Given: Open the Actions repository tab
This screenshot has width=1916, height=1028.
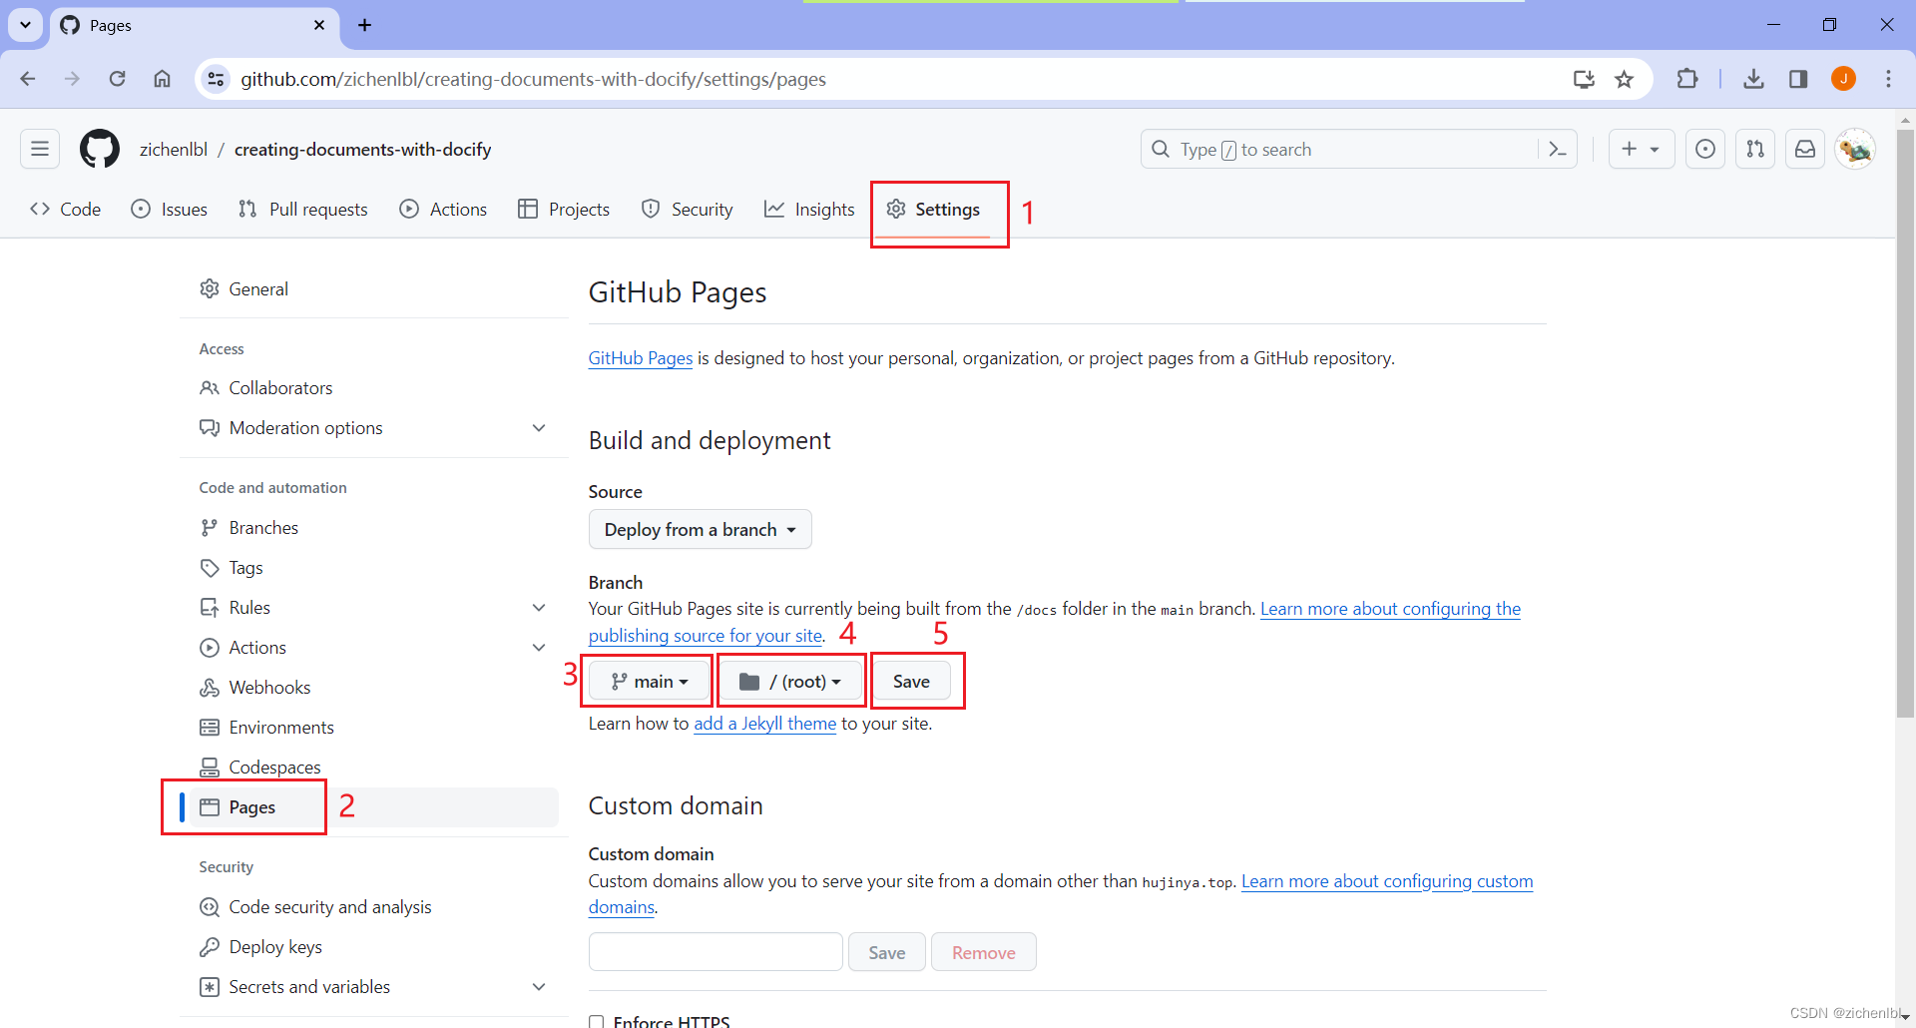Looking at the screenshot, I should pyautogui.click(x=443, y=210).
